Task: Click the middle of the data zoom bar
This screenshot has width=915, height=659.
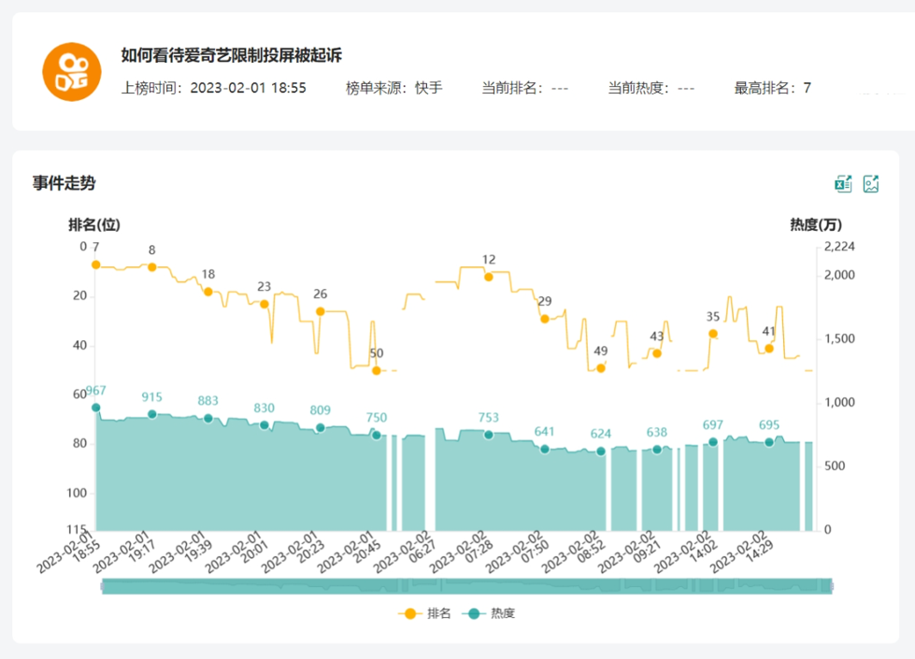Action: tap(466, 586)
